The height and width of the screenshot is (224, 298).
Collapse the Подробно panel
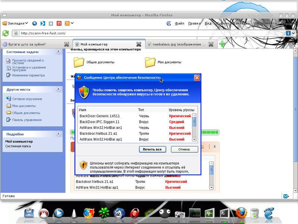(x=58, y=134)
